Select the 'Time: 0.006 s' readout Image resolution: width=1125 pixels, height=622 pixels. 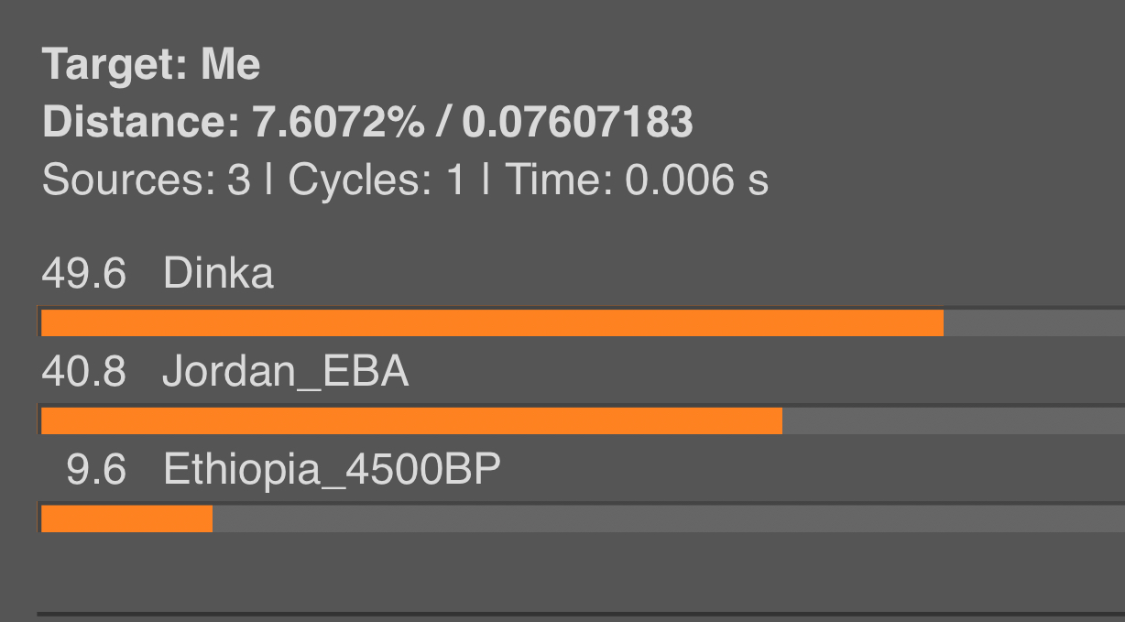pos(637,180)
